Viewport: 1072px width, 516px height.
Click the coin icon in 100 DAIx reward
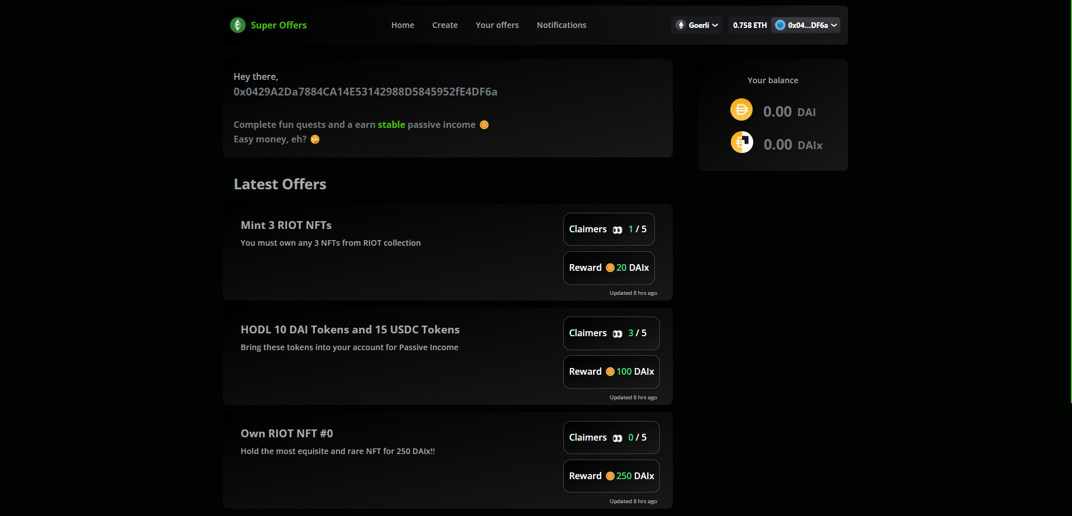610,372
